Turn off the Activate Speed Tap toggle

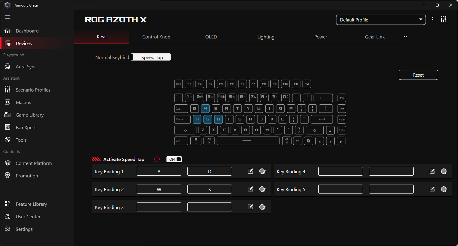[x=174, y=159]
